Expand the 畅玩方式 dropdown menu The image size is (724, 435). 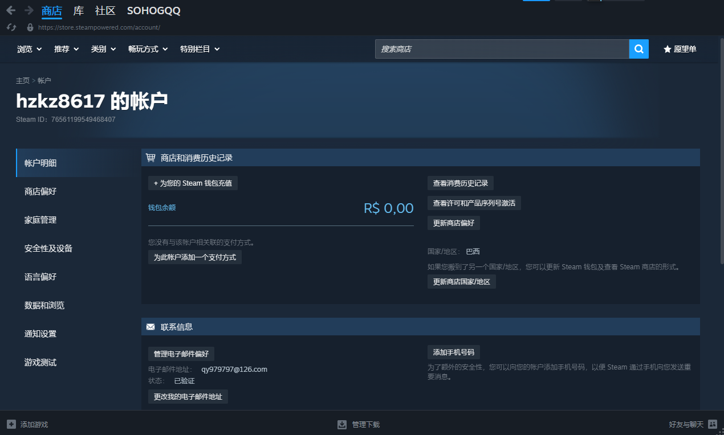tap(148, 49)
